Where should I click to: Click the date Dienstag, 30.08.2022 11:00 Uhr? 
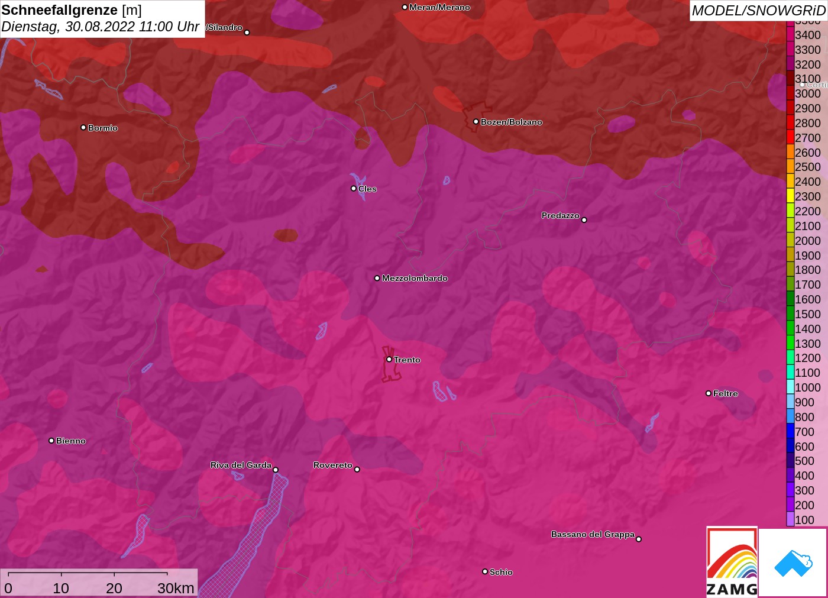(100, 27)
